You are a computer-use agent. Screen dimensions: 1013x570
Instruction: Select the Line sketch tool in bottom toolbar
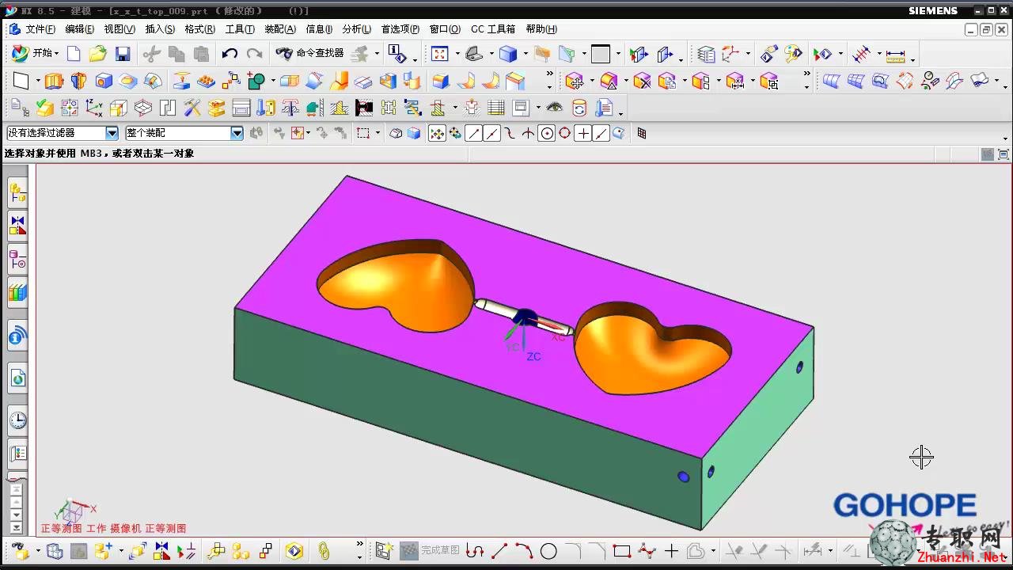click(499, 551)
